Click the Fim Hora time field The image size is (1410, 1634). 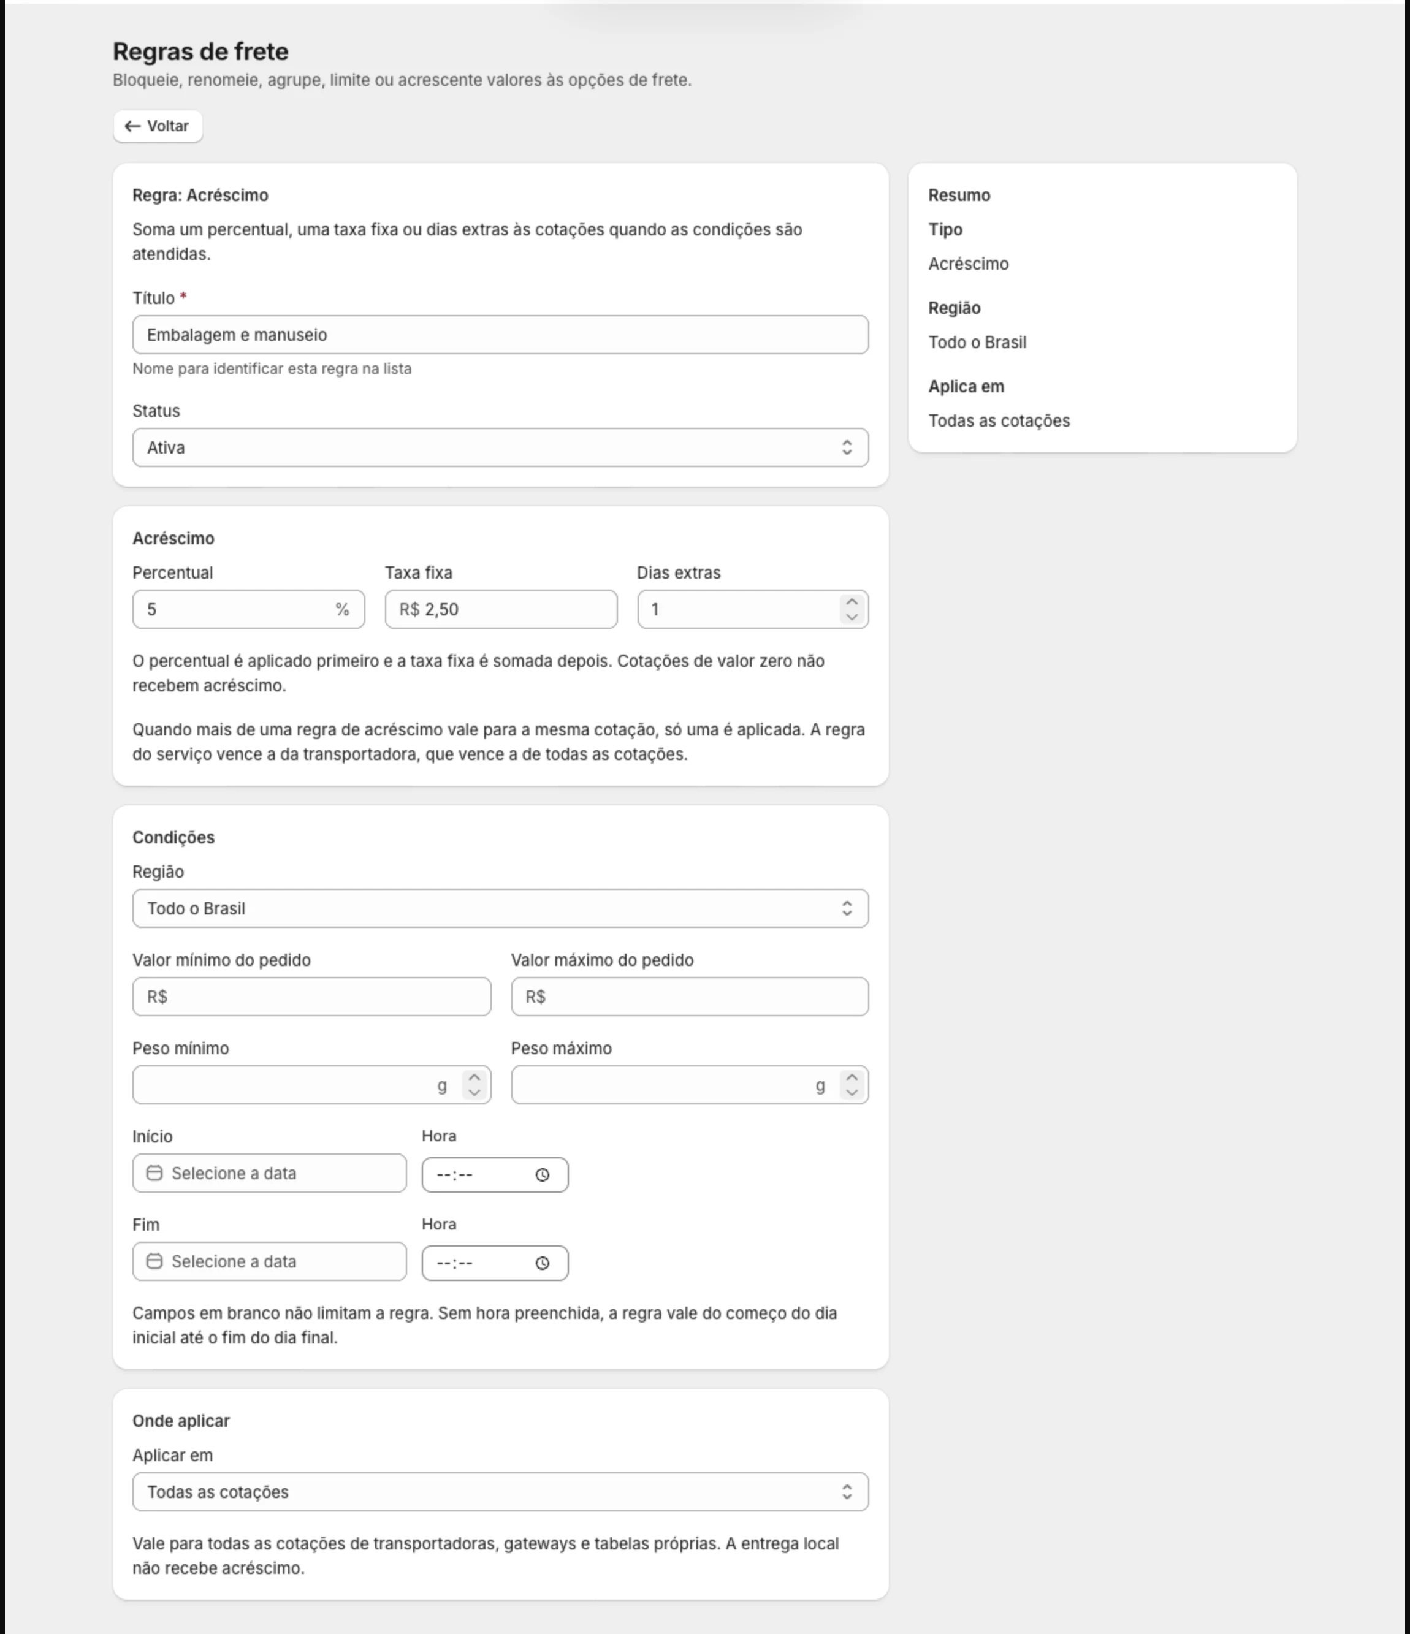[495, 1263]
